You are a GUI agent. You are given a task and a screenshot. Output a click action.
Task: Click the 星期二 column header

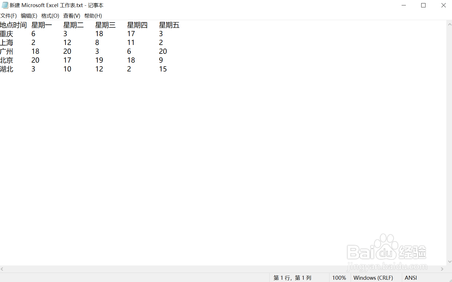coord(73,25)
